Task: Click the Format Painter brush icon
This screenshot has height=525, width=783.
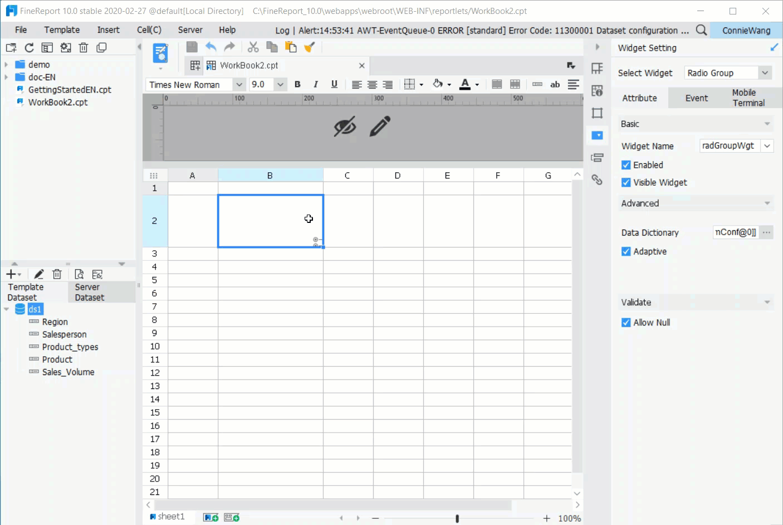Action: click(310, 47)
